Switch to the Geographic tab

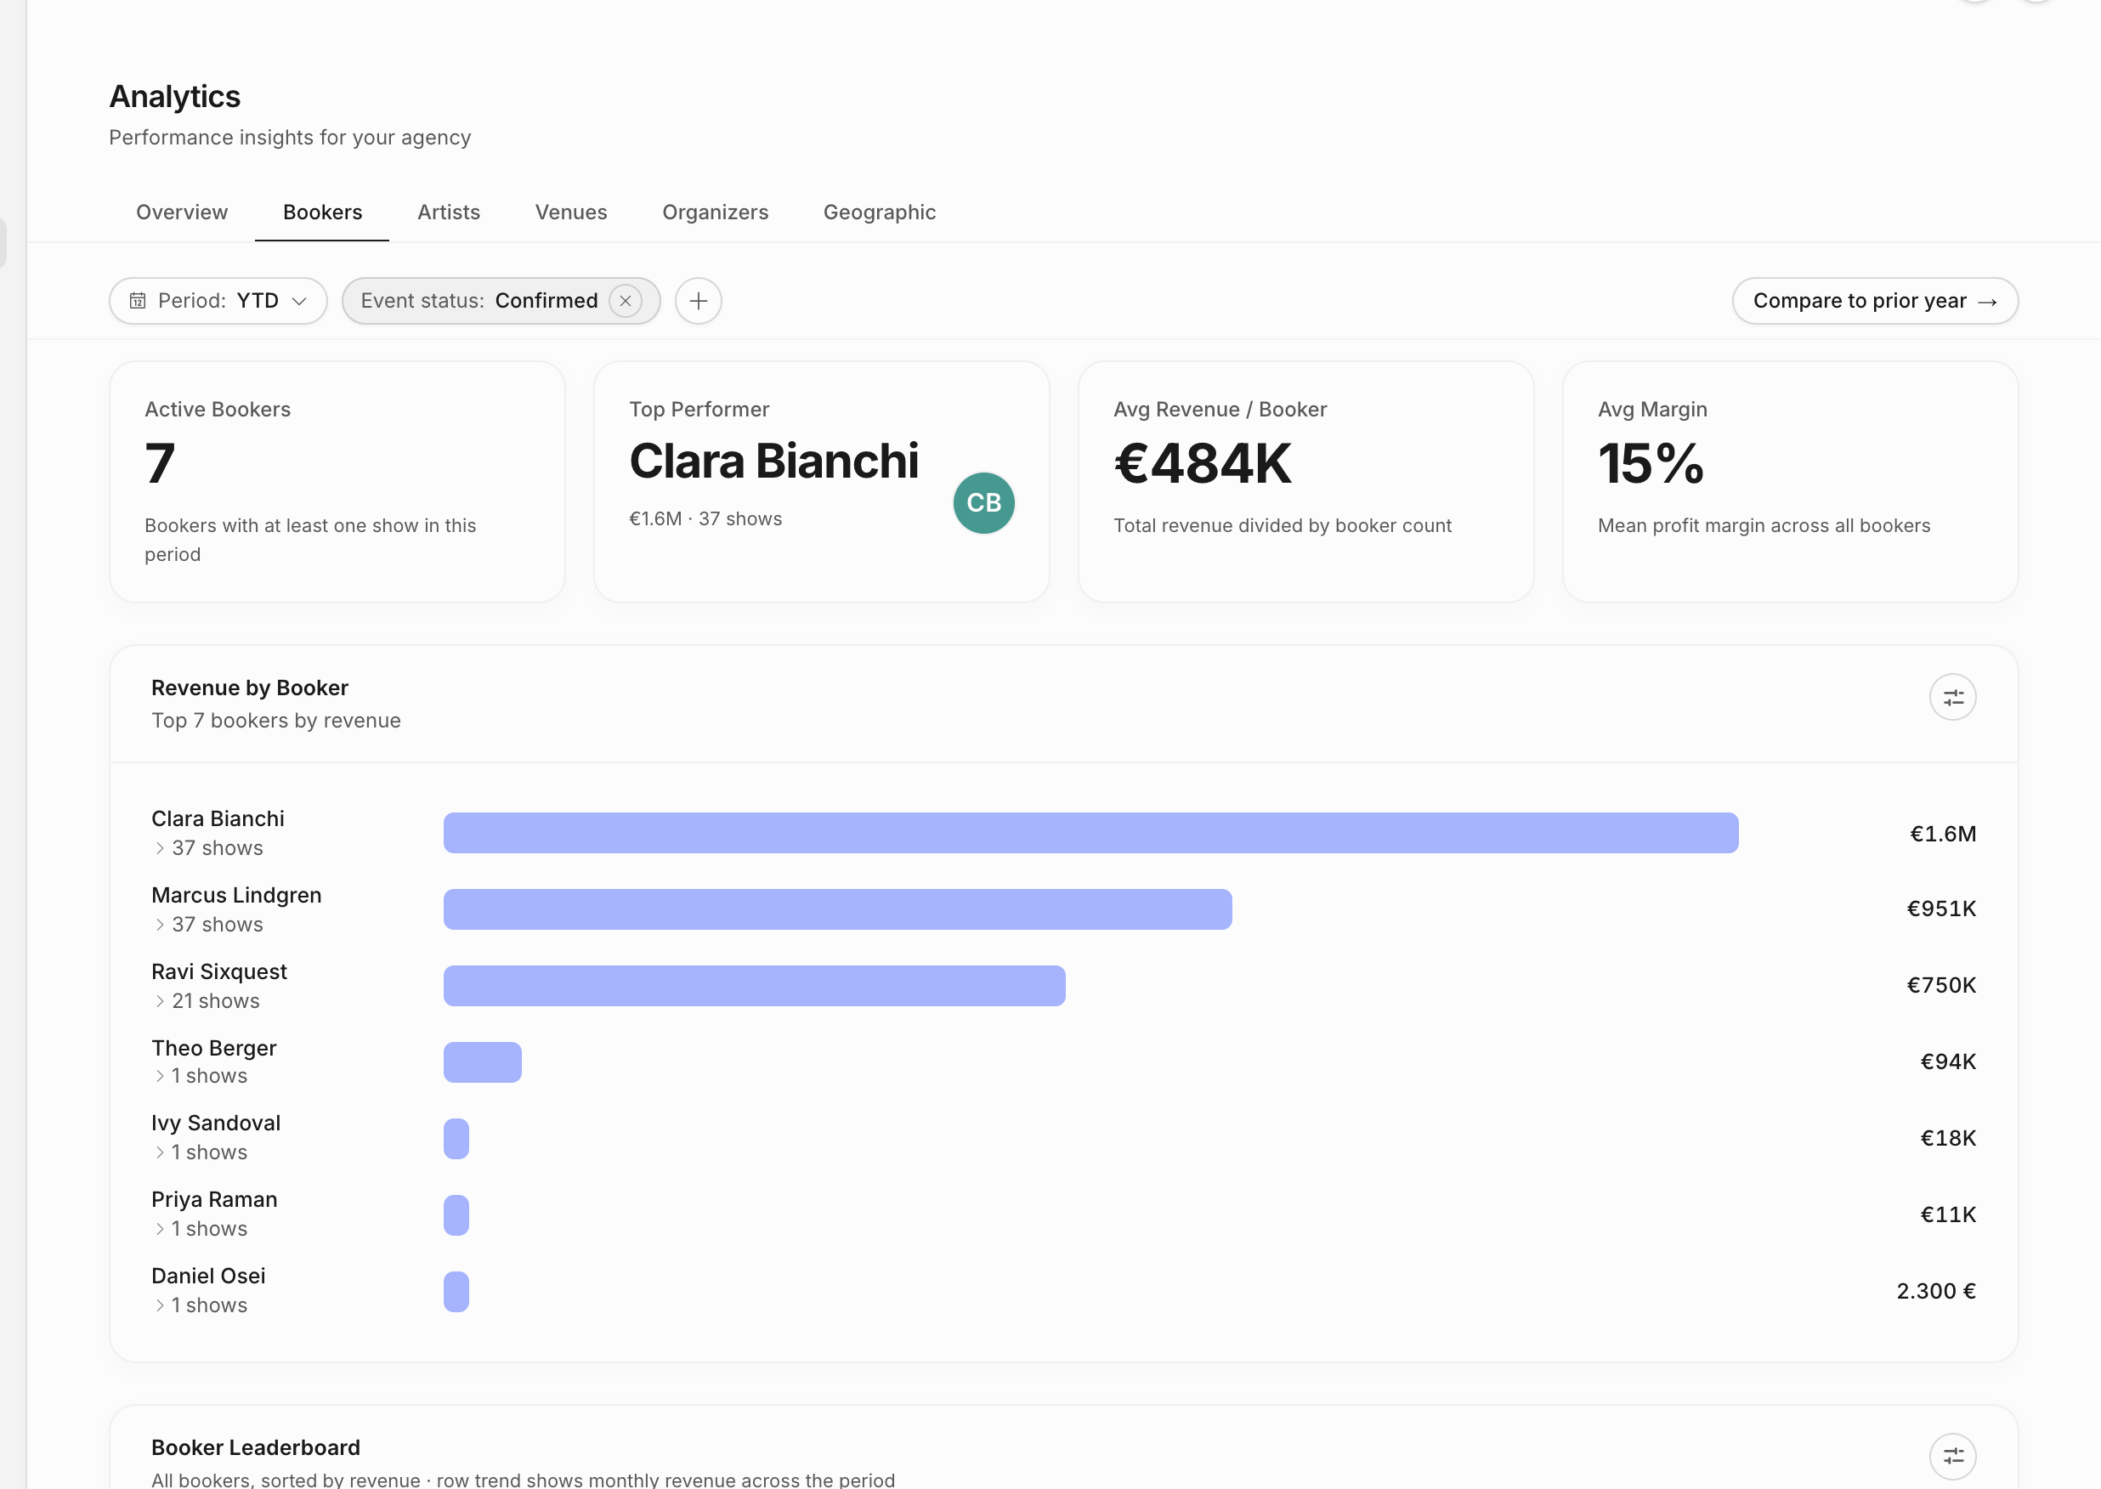click(x=879, y=212)
